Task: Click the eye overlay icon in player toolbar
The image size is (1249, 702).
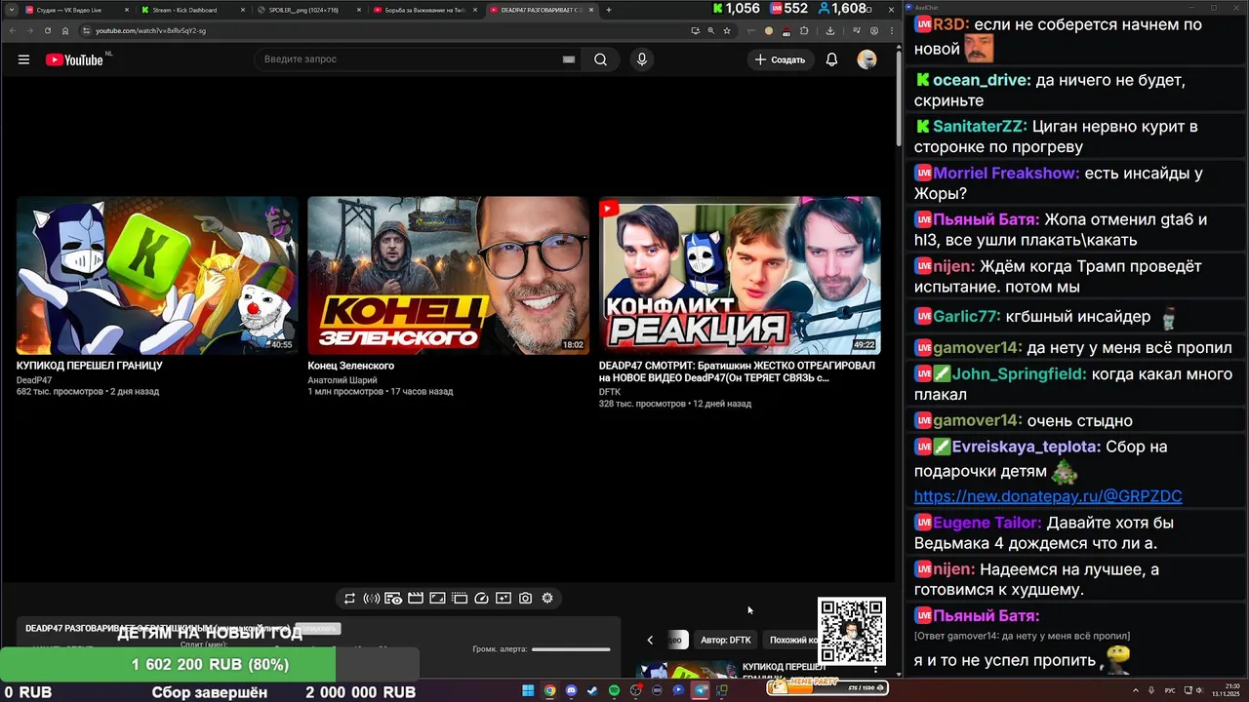Action: pyautogui.click(x=393, y=599)
